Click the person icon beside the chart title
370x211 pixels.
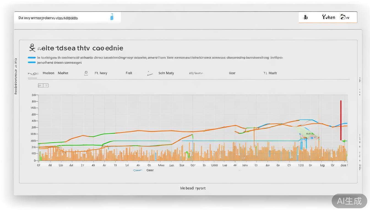click(x=32, y=48)
